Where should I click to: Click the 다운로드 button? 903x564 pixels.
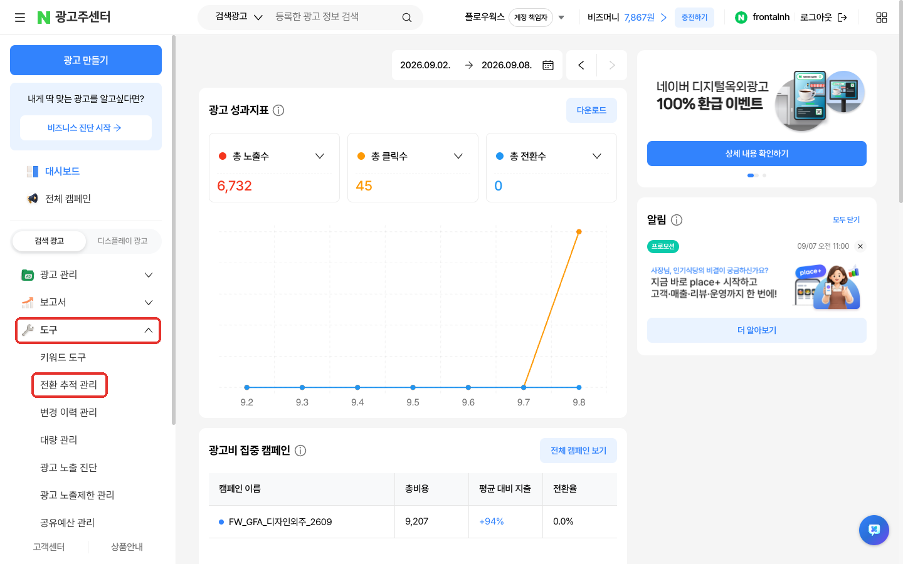click(x=591, y=110)
